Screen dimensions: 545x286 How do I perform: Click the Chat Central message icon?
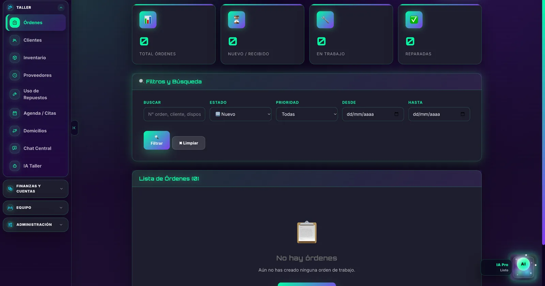click(x=15, y=148)
